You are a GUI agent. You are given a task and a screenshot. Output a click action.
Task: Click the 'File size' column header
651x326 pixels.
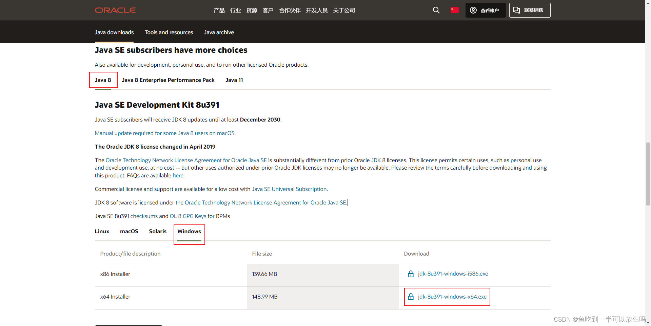(262, 254)
